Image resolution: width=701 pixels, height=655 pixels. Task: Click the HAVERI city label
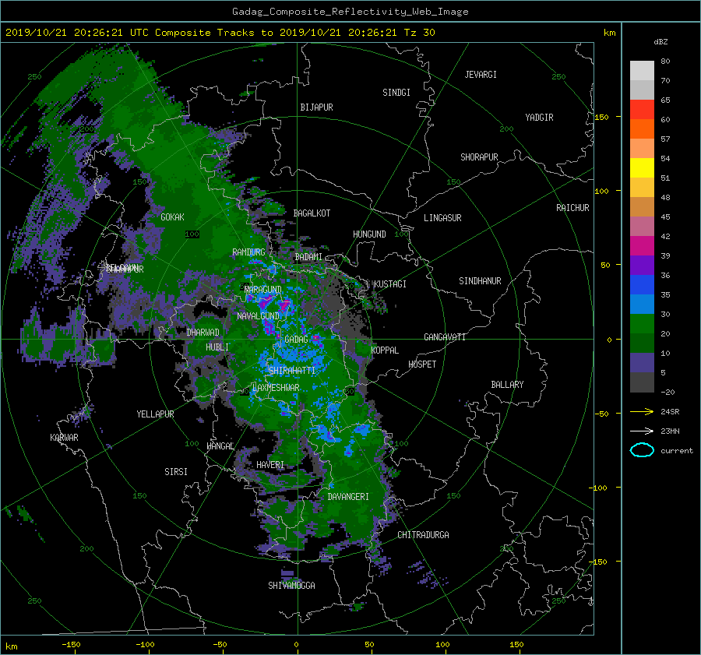270,464
